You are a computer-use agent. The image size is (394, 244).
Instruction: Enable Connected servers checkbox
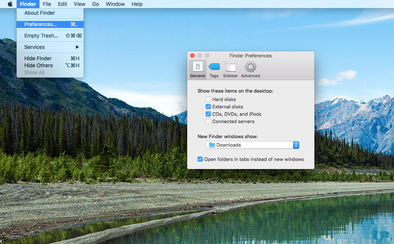pos(208,121)
